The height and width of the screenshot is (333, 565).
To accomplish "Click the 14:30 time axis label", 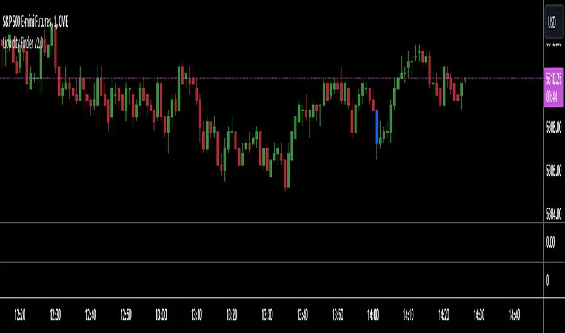I will (x=479, y=315).
